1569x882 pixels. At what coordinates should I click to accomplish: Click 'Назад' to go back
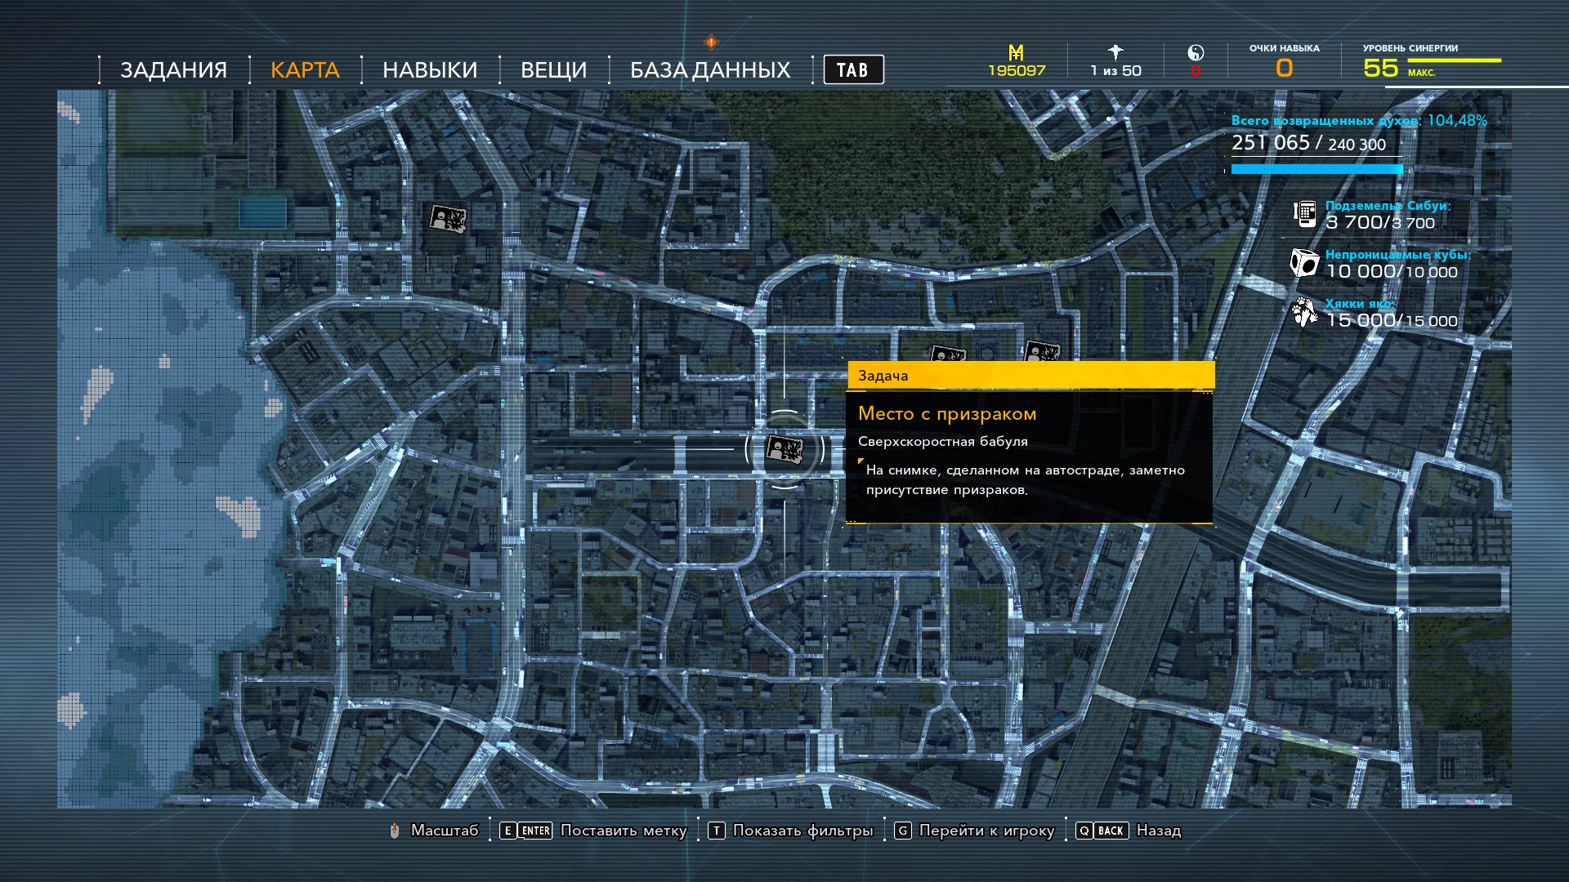(x=1158, y=831)
